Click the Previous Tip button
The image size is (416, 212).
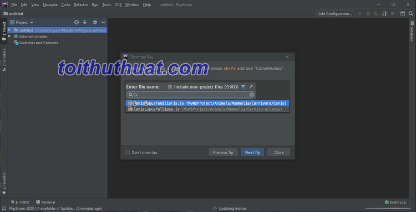(x=223, y=152)
